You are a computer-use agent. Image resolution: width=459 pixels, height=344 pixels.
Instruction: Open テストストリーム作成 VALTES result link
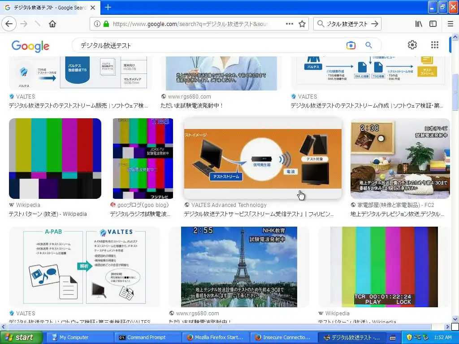(367, 106)
